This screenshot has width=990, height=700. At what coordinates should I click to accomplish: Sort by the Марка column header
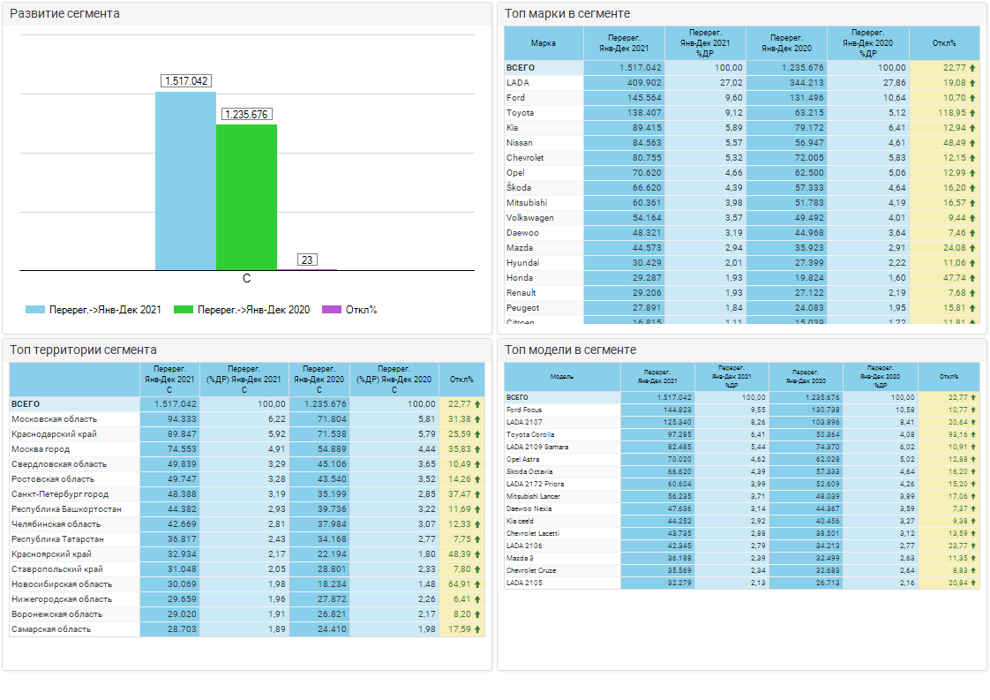pyautogui.click(x=544, y=43)
